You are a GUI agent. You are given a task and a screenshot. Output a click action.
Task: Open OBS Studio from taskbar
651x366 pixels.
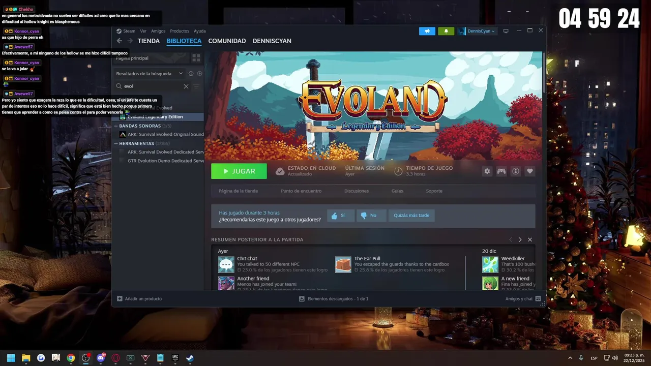tap(85, 358)
